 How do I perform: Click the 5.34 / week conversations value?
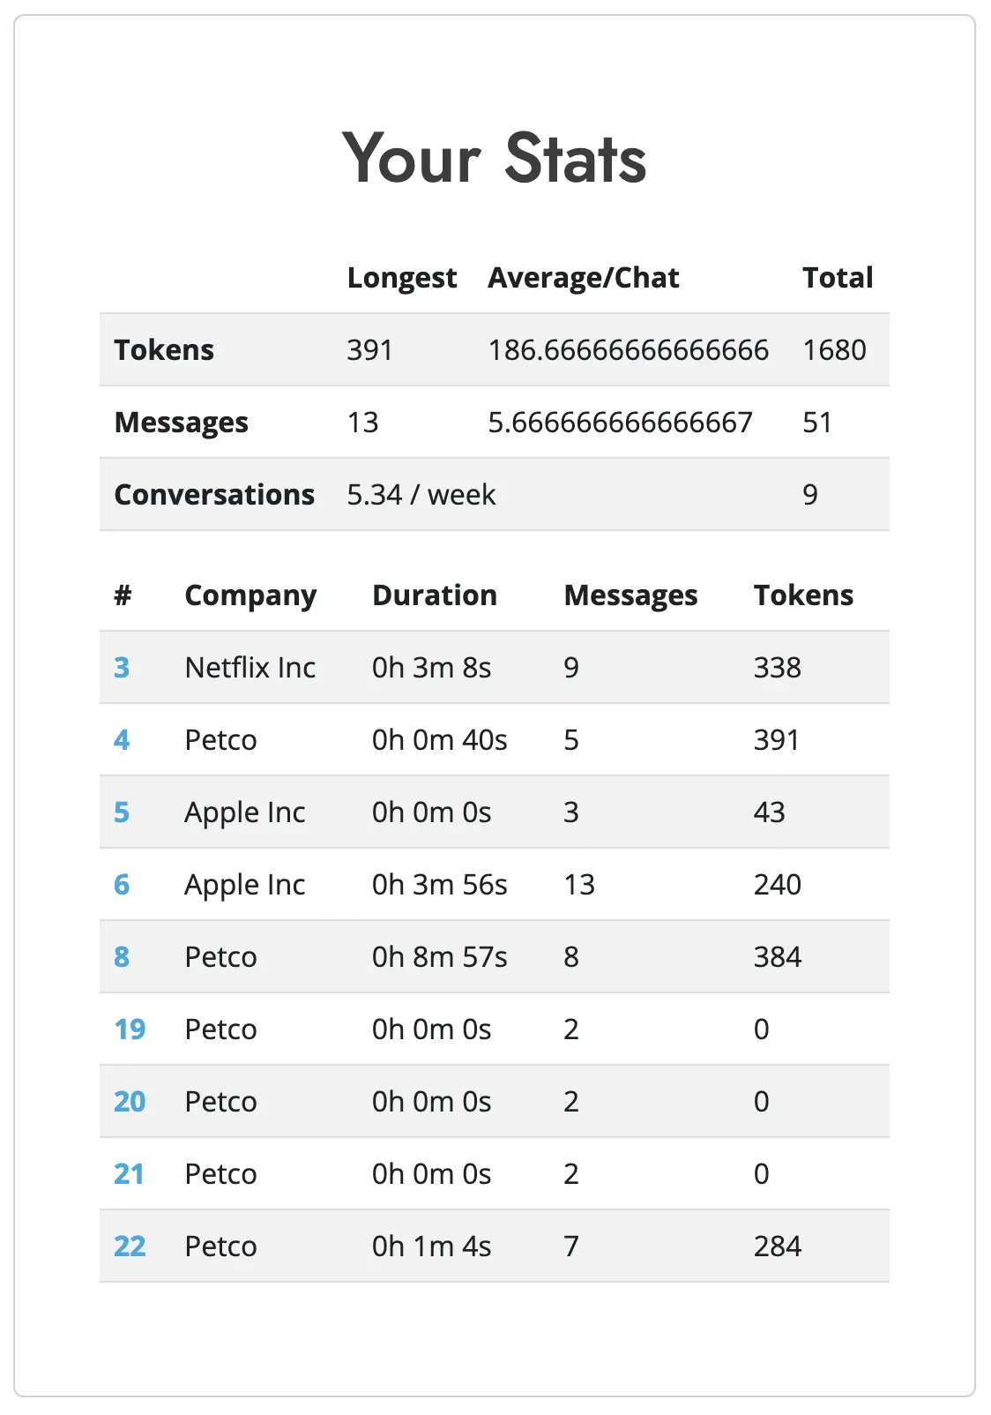pyautogui.click(x=421, y=495)
